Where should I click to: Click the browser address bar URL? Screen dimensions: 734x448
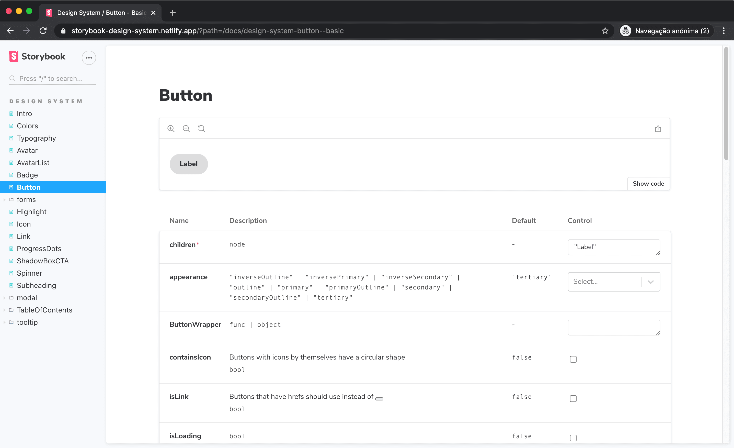(207, 31)
